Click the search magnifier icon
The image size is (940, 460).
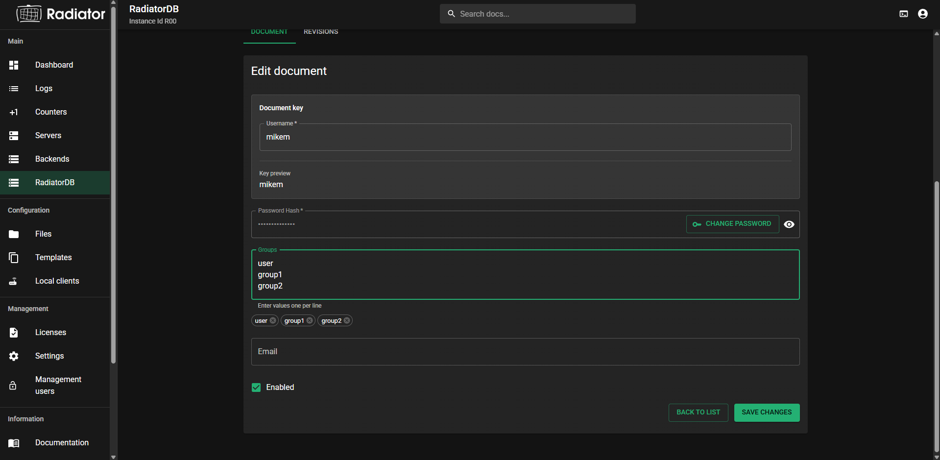pyautogui.click(x=451, y=14)
